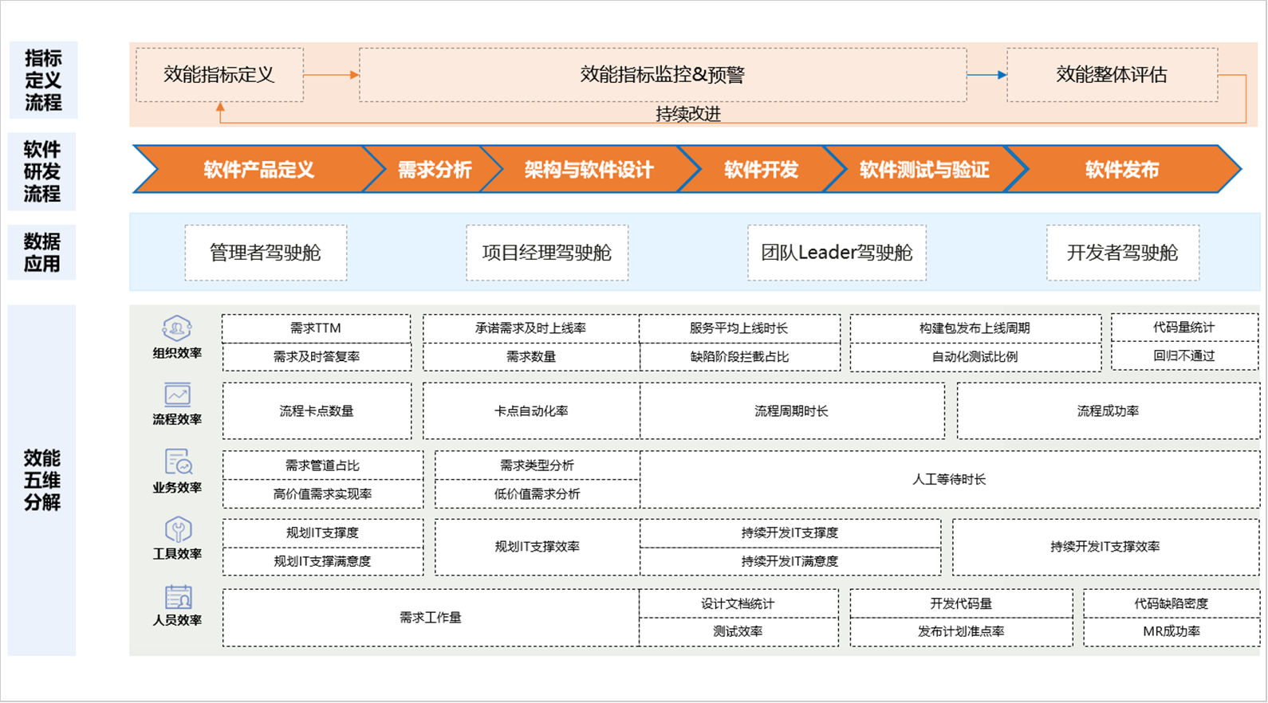Click the 工具效率 wrench icon

[x=178, y=530]
